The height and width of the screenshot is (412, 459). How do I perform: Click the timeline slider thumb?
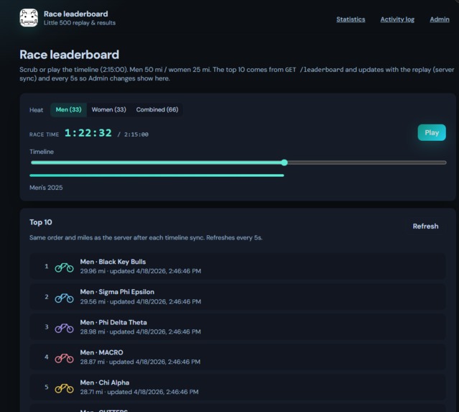pyautogui.click(x=284, y=162)
